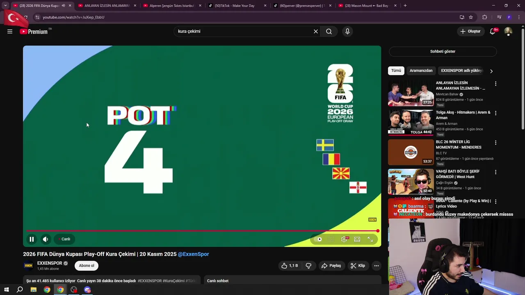Viewport: 525px width, 295px height.
Task: Click the #EXXENSPOR hashtag in the description
Action: point(150,281)
